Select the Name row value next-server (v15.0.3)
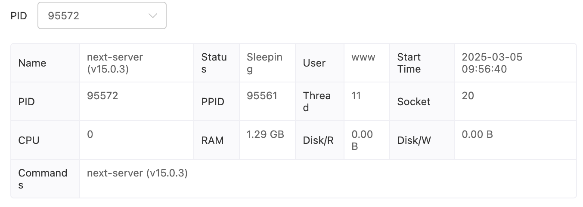This screenshot has width=583, height=207. point(115,63)
